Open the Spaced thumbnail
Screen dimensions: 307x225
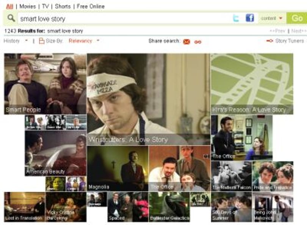(x=128, y=207)
